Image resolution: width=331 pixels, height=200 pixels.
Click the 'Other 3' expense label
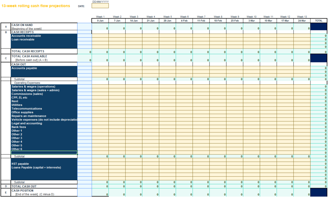click(17, 138)
